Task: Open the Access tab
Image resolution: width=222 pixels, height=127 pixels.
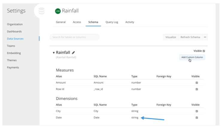Action: pyautogui.click(x=77, y=22)
